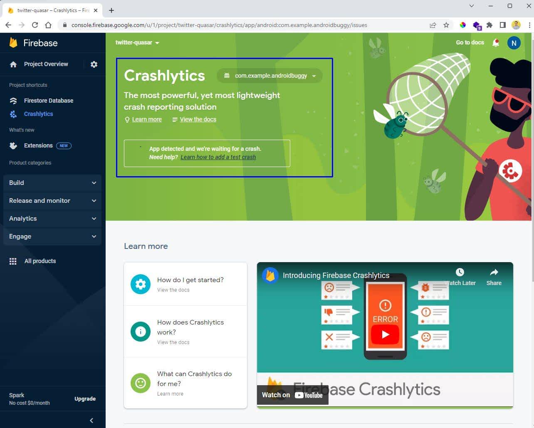Expand the Build category
The width and height of the screenshot is (534, 428).
click(52, 183)
